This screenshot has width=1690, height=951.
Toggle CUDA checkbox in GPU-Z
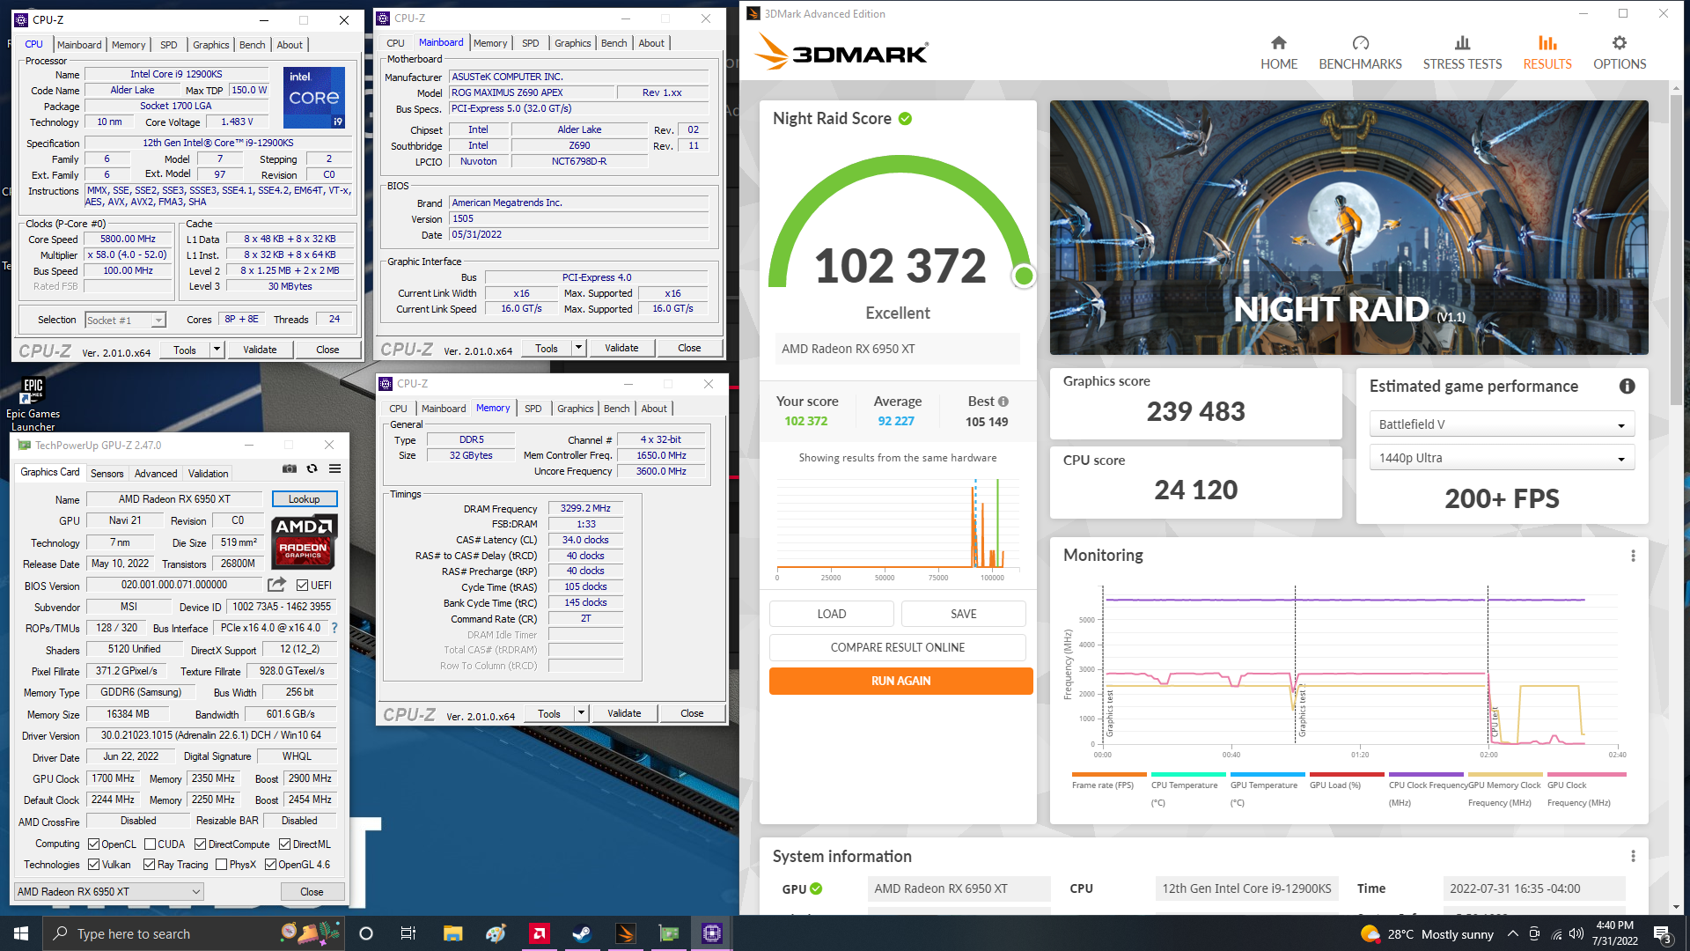click(150, 844)
